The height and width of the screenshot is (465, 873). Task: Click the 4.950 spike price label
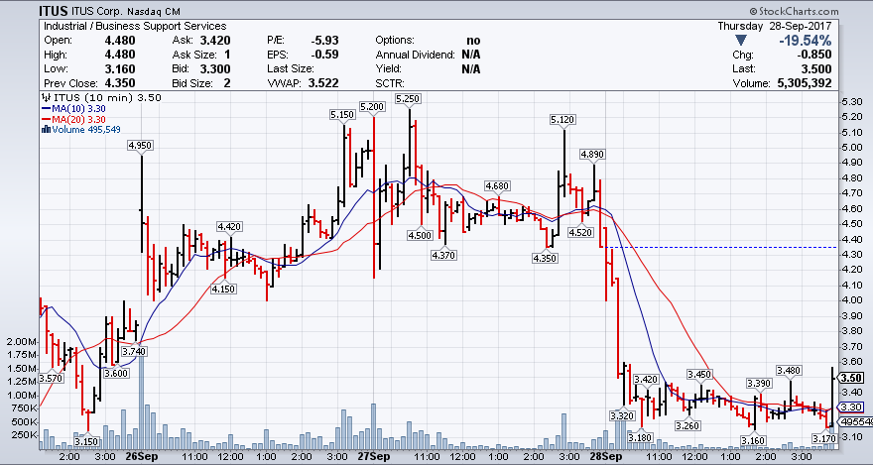pyautogui.click(x=140, y=146)
